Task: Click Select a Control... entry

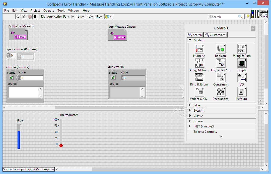Action: (x=205, y=132)
